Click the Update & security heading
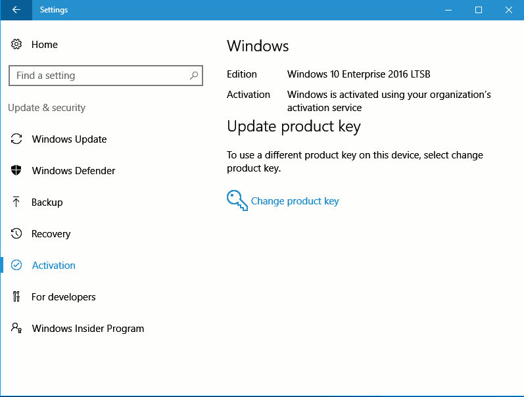 (x=47, y=108)
